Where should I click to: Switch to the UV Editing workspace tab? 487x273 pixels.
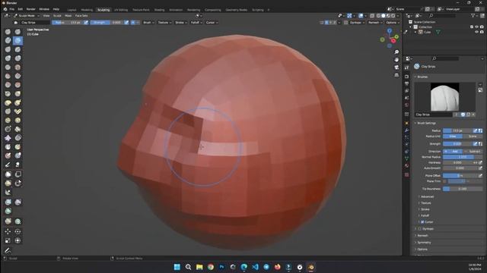121,10
